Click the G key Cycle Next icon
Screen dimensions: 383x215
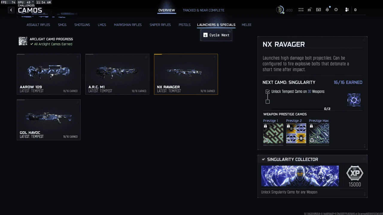point(205,35)
